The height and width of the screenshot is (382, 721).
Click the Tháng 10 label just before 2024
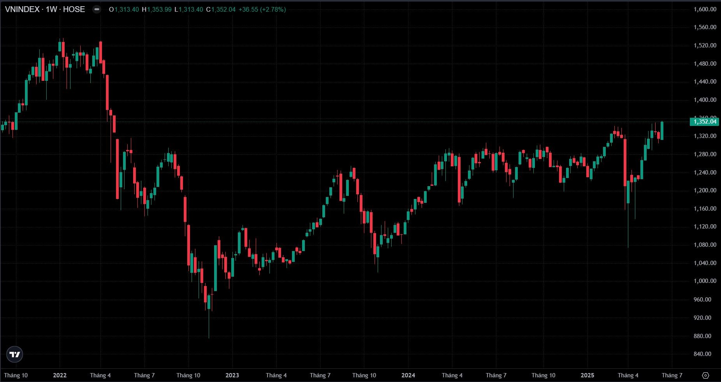(x=364, y=375)
